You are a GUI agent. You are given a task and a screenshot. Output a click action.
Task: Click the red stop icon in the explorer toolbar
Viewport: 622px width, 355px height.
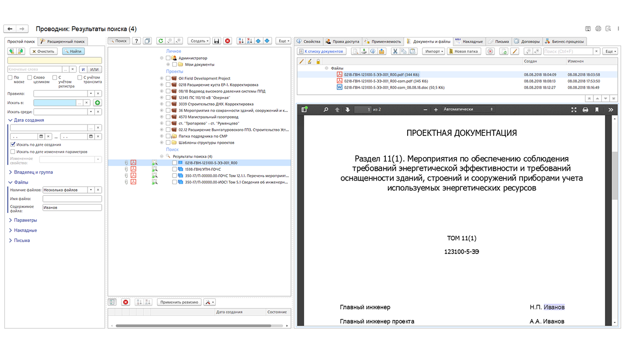[x=227, y=41]
